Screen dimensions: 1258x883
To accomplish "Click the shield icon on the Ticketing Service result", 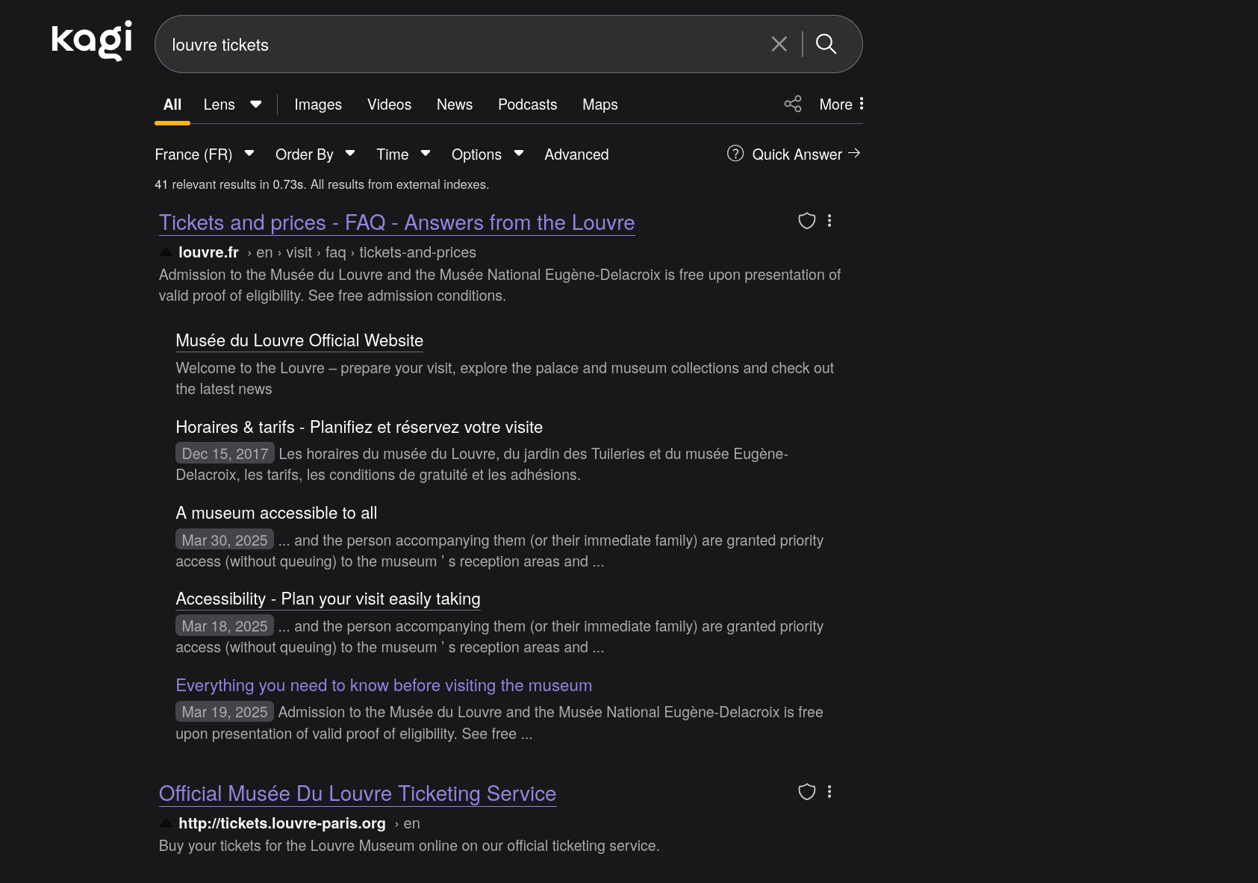I will click(806, 791).
